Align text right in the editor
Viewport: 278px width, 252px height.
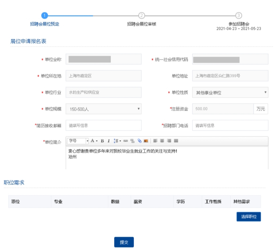pyautogui.click(x=169, y=141)
